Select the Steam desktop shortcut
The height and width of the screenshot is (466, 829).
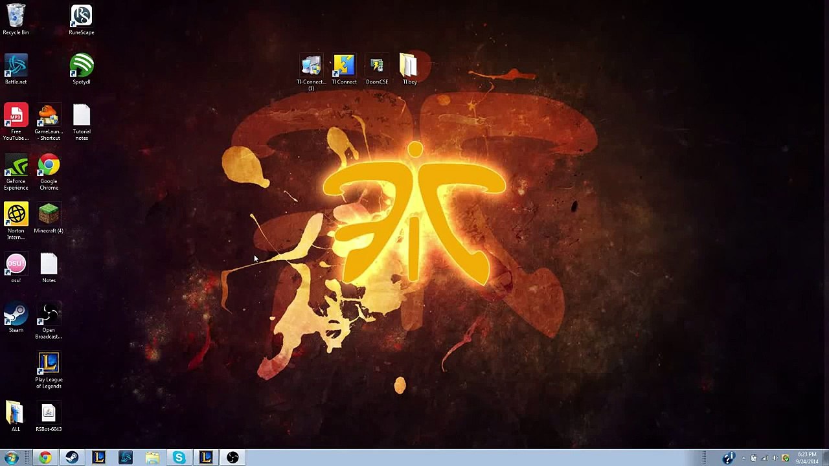[16, 318]
